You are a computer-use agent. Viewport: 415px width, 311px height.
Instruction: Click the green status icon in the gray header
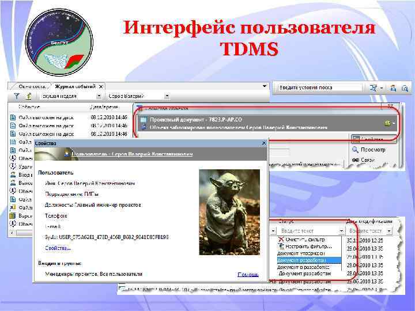[x=387, y=123]
